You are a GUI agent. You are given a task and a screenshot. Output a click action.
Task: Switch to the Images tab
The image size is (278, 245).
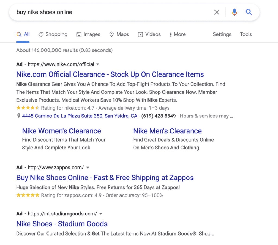coord(88,34)
